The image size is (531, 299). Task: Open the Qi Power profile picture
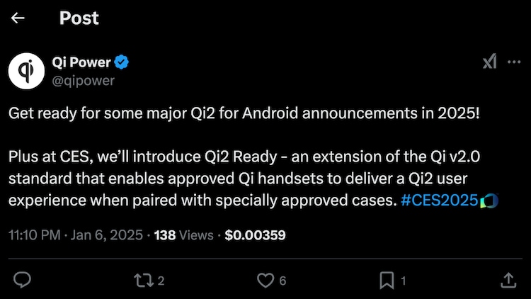tap(27, 70)
